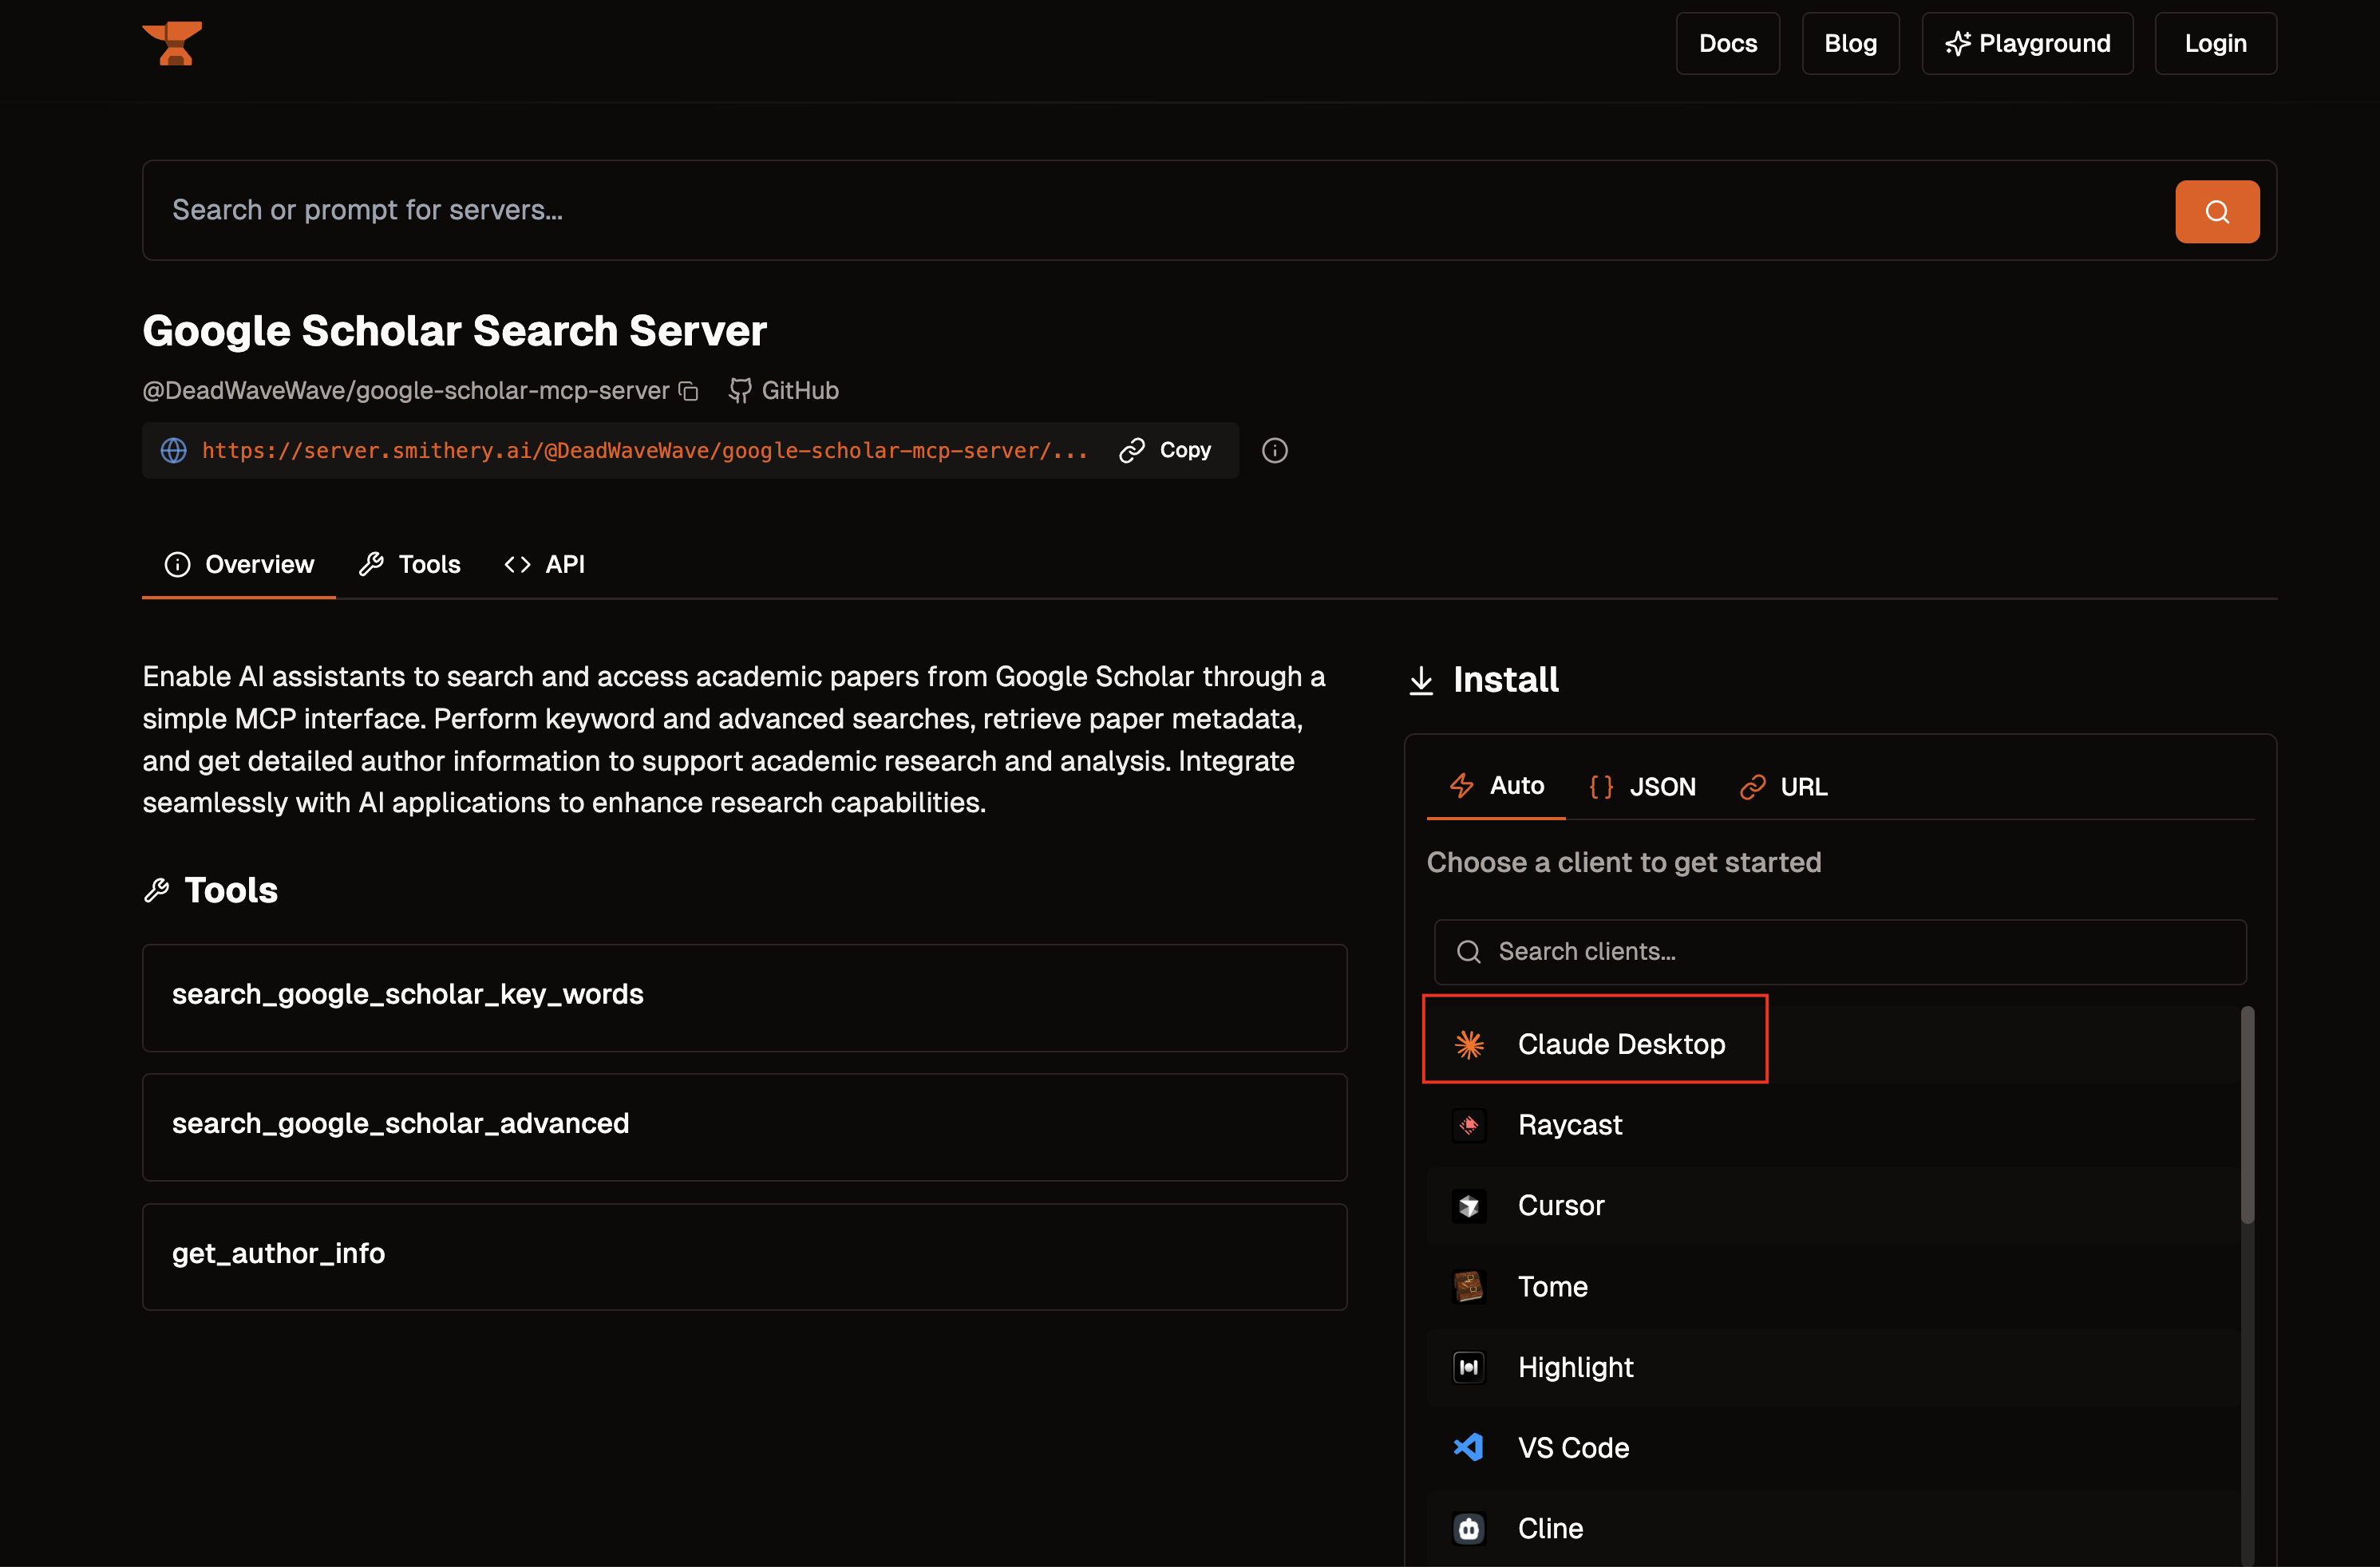Viewport: 2380px width, 1567px height.
Task: Click the Claude Desktop starburst icon
Action: [1468, 1044]
